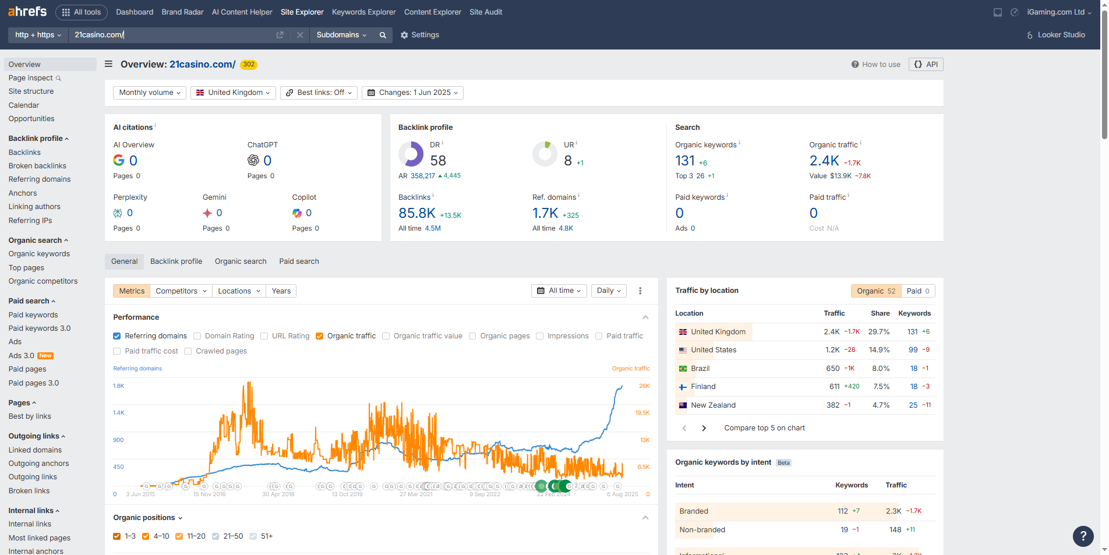This screenshot has height=555, width=1109.
Task: Open the All tools grid menu
Action: pos(82,12)
